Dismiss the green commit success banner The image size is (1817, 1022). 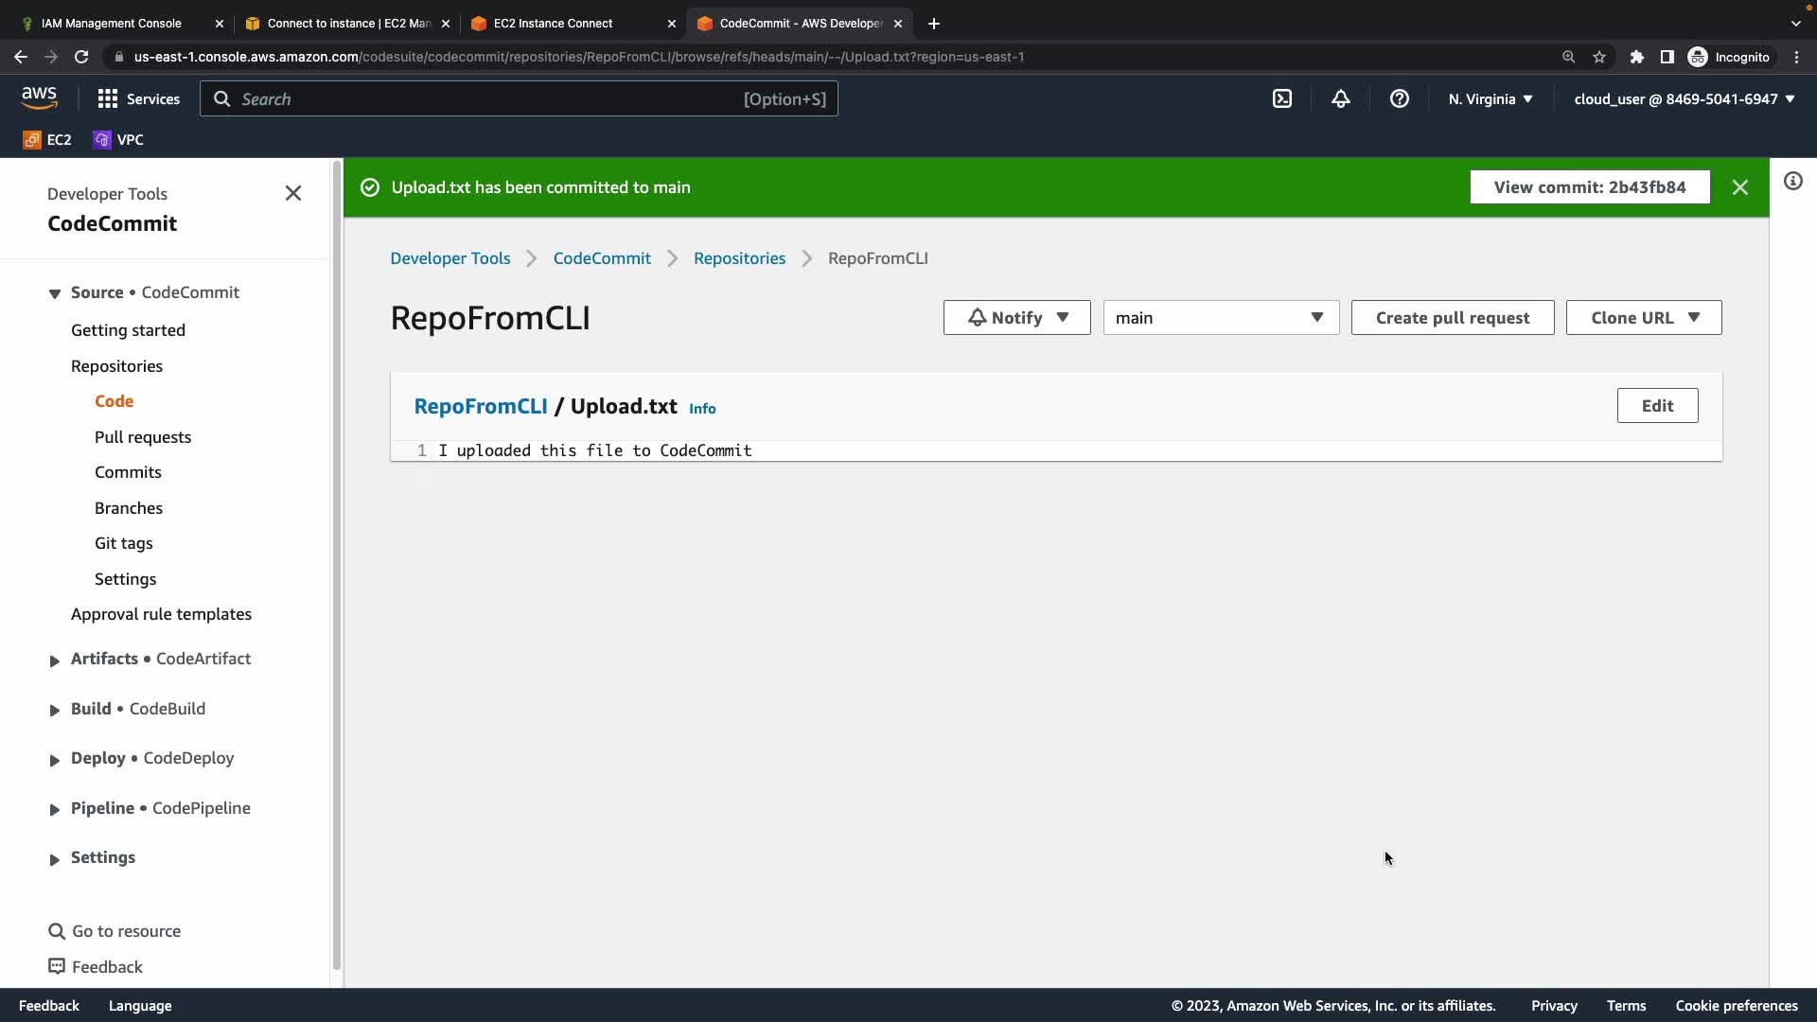[x=1739, y=187]
